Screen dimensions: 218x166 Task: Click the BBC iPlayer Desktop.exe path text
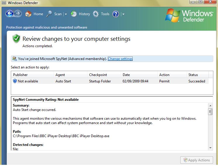[x=61, y=136]
